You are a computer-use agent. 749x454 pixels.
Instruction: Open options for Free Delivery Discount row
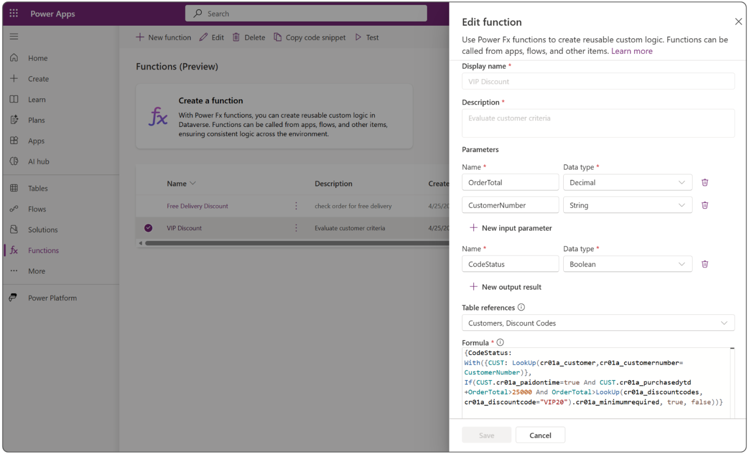pyautogui.click(x=296, y=206)
